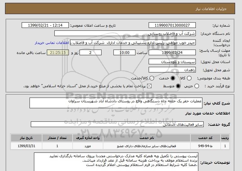242x171 pixels.
Task: Click the need date cell 1399/03/31
Action: tap(26, 146)
